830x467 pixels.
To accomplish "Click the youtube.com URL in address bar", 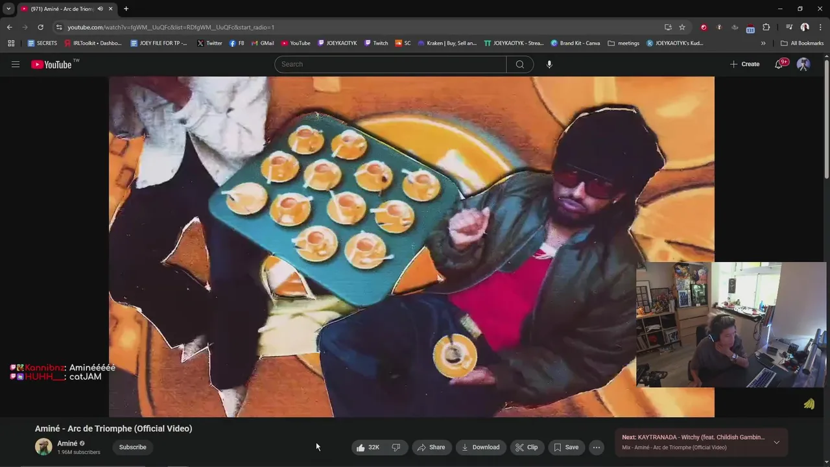I will 171,27.
